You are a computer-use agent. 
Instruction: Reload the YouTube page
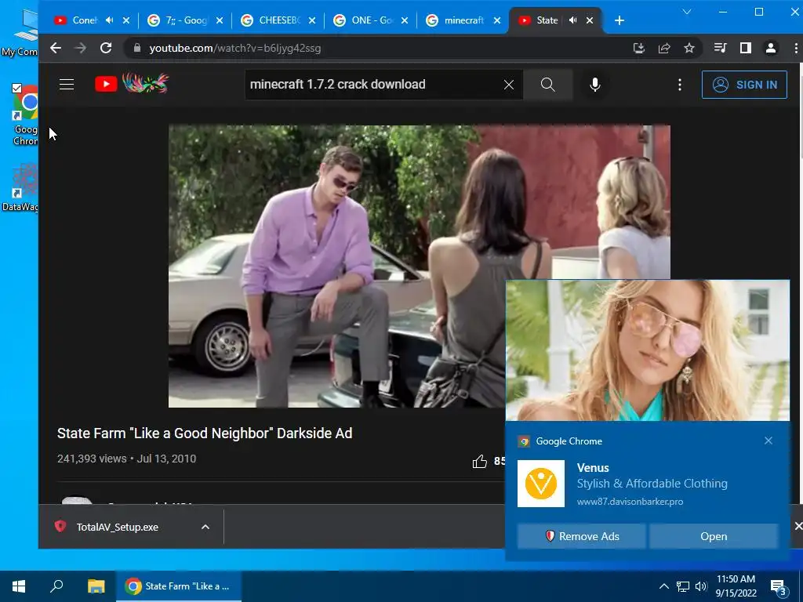[106, 48]
